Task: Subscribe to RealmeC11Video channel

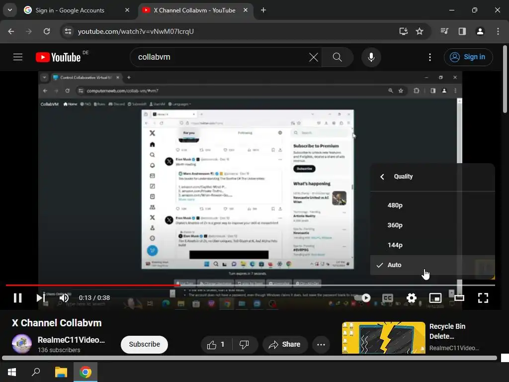Action: pyautogui.click(x=144, y=344)
